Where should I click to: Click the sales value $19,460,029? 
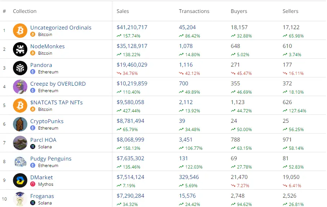[x=132, y=65]
